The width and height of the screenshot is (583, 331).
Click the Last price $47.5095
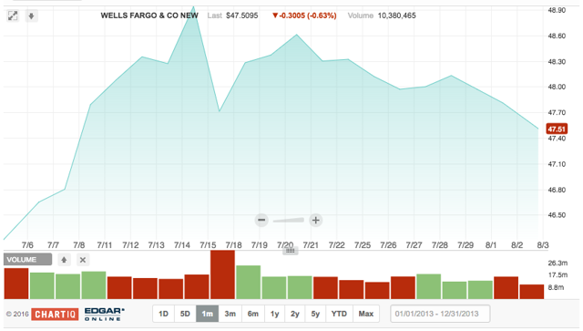(242, 16)
